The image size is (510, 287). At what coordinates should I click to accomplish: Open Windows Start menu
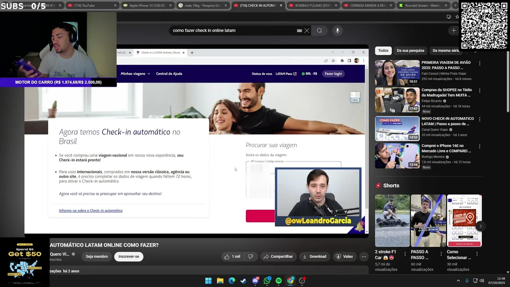tap(208, 281)
